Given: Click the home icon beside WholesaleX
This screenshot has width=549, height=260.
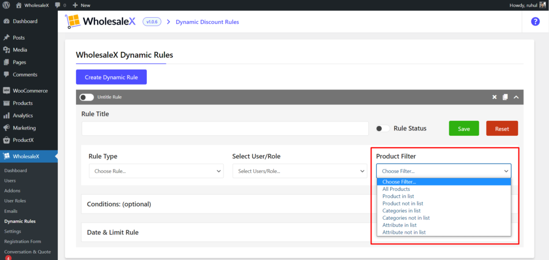Looking at the screenshot, I should 19,5.
